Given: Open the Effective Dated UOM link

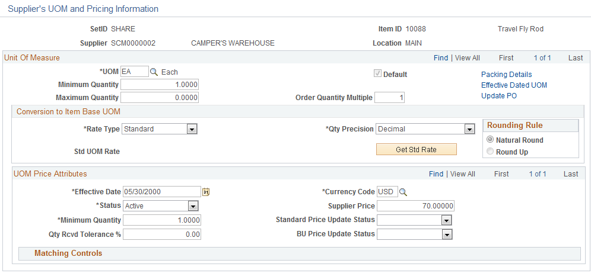Looking at the screenshot, I should point(514,85).
